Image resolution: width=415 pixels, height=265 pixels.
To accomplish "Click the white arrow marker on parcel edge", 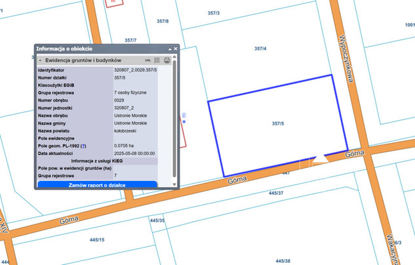I will (321, 158).
